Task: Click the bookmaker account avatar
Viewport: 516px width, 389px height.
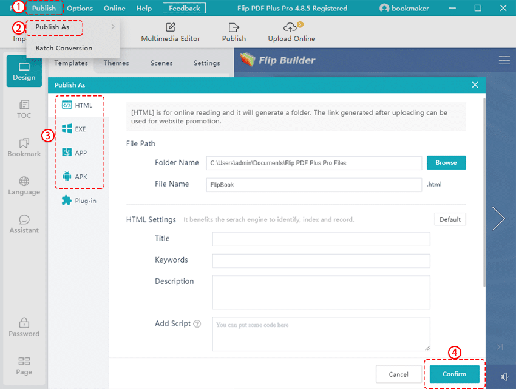Action: coord(384,8)
